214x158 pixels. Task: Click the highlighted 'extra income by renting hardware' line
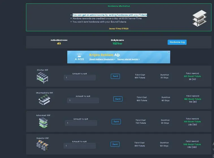[110, 15]
